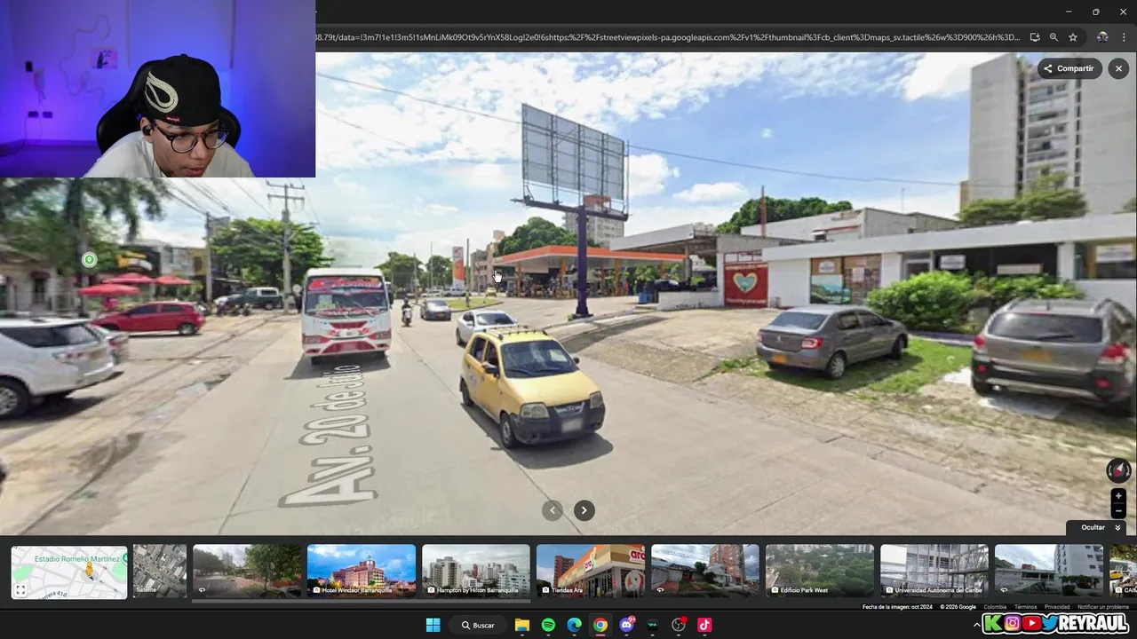The height and width of the screenshot is (639, 1137).
Task: Open the Windows Start menu
Action: coord(433,625)
